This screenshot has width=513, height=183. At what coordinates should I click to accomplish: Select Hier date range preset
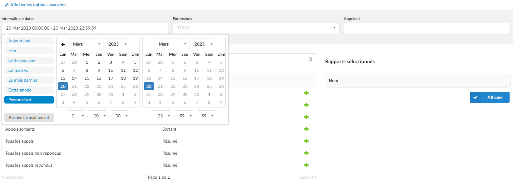click(29, 51)
